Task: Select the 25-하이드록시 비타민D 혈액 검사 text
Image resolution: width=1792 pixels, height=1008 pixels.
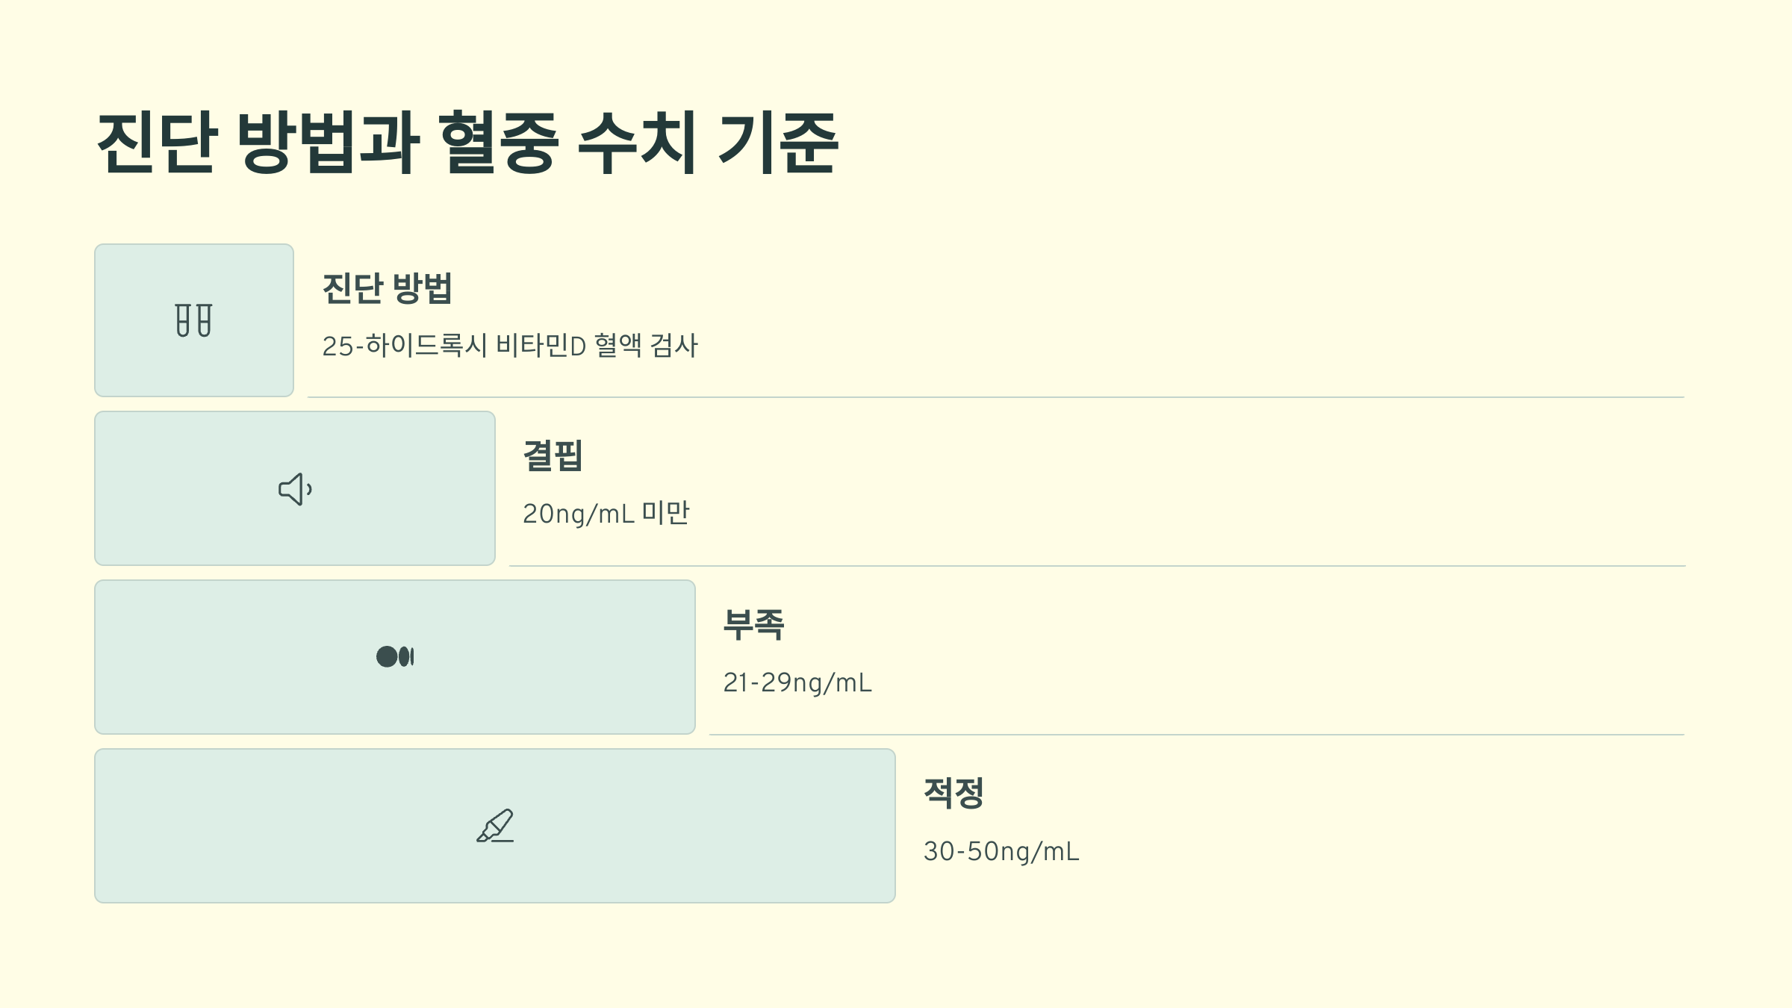Action: pos(510,346)
